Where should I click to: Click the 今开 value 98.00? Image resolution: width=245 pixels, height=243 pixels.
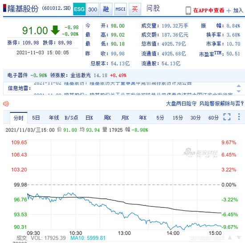[118, 26]
